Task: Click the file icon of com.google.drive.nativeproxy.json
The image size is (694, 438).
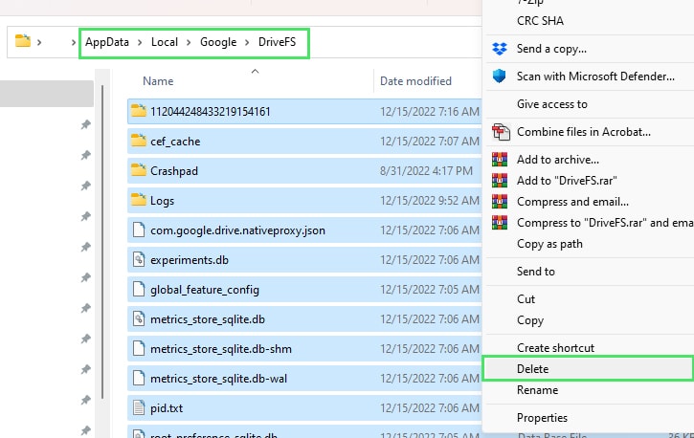Action: pyautogui.click(x=139, y=230)
